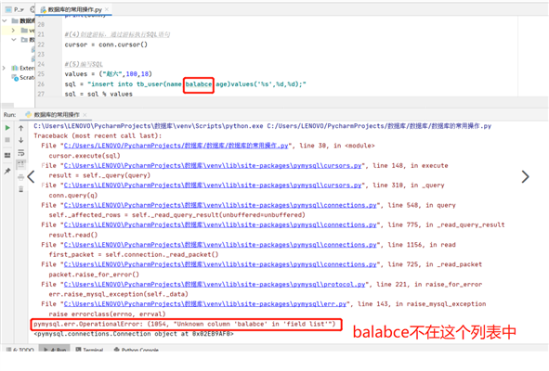The height and width of the screenshot is (371, 549).
Task: Close the Run tab for the script
Action: [x=85, y=115]
